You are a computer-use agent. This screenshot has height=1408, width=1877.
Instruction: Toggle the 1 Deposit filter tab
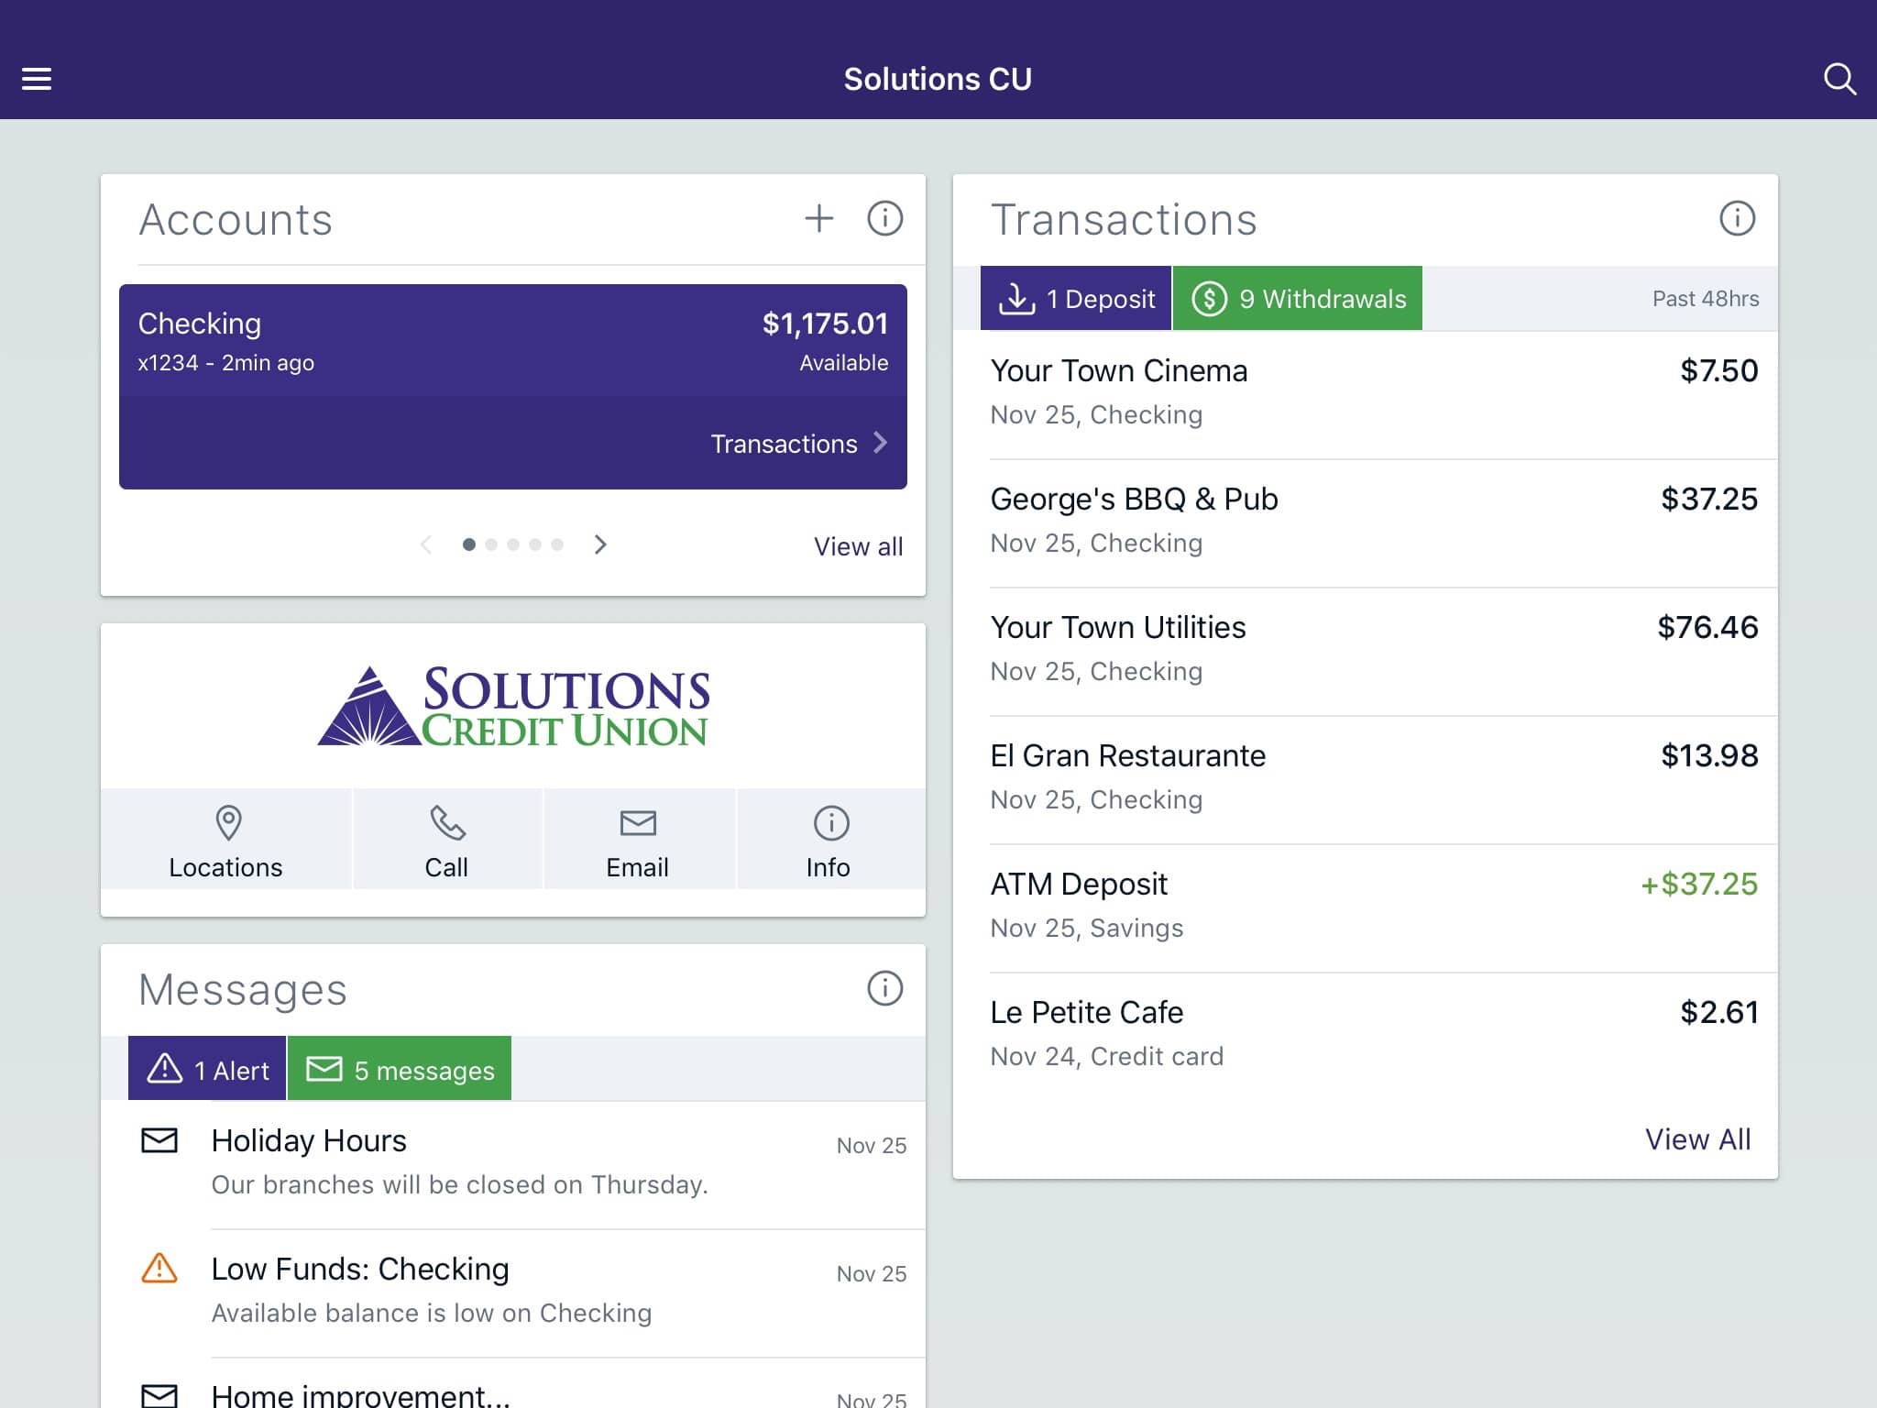coord(1074,299)
